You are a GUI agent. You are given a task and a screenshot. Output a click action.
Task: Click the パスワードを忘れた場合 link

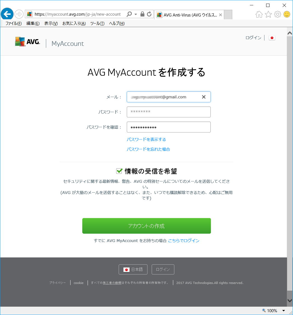click(x=148, y=149)
